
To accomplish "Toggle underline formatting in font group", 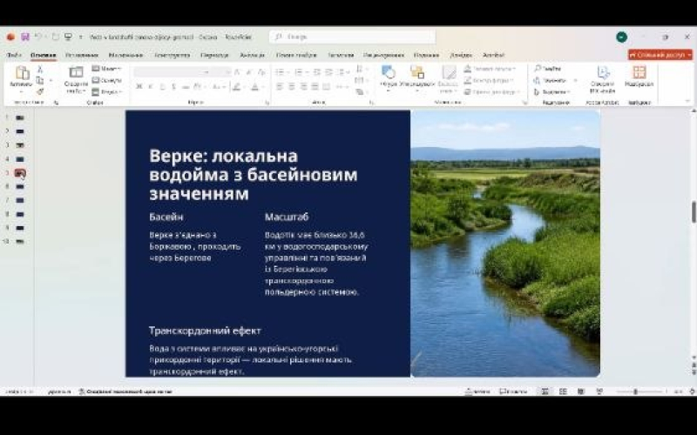I will pyautogui.click(x=162, y=86).
